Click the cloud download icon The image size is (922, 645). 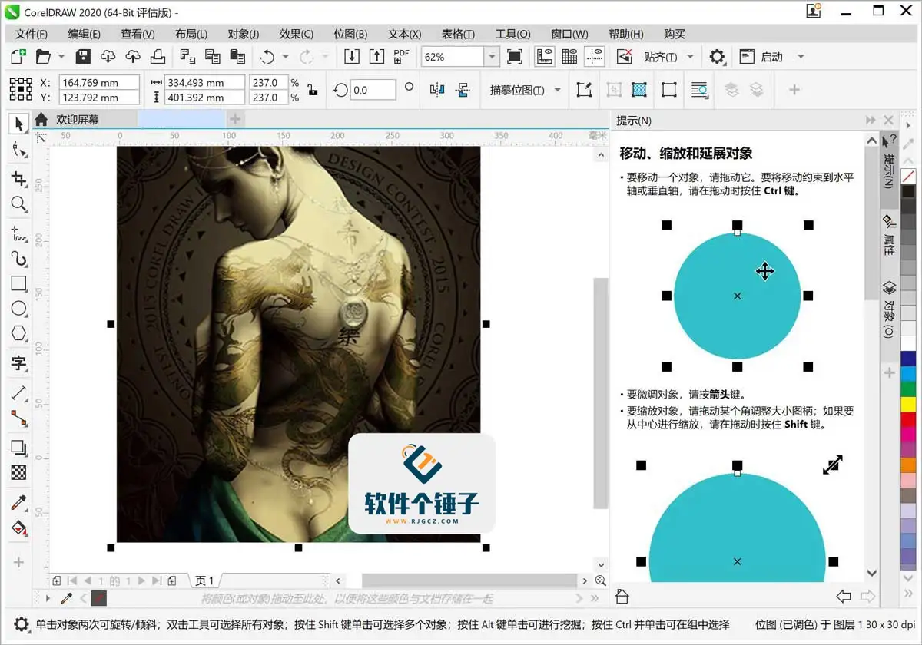click(x=108, y=57)
